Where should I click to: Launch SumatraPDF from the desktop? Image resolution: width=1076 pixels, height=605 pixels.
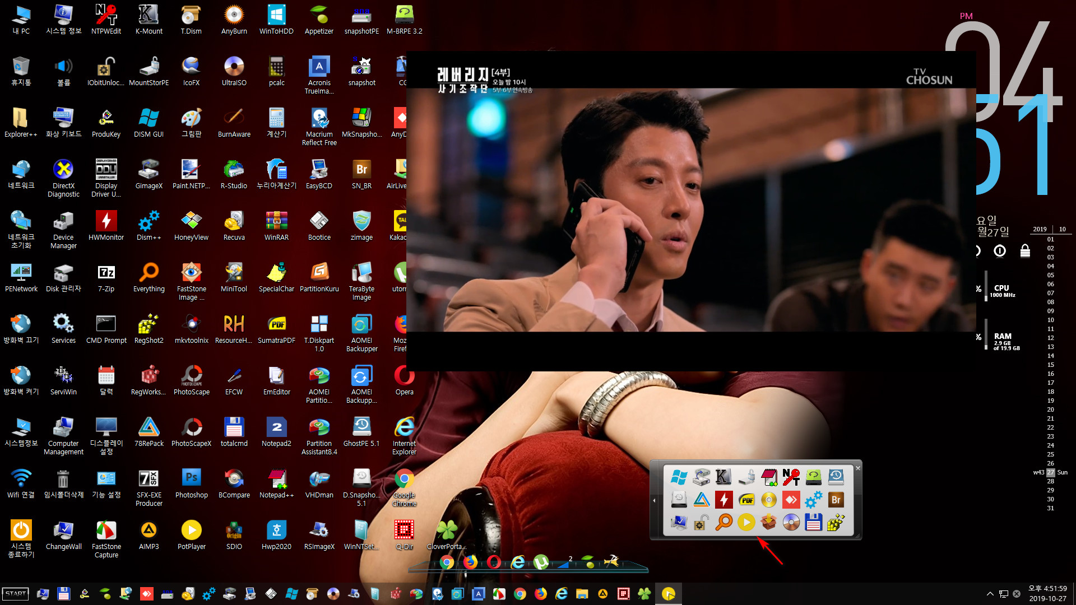click(x=276, y=329)
